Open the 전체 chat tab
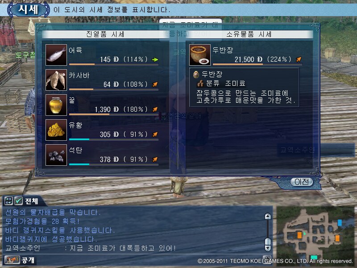 tap(31, 201)
